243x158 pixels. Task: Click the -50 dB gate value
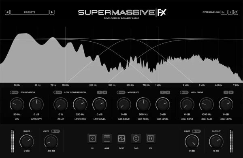tap(51, 151)
